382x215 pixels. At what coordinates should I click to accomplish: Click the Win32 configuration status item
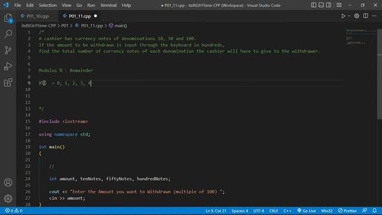[x=326, y=211]
